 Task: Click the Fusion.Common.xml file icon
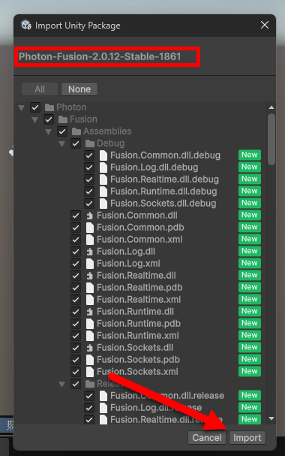click(x=90, y=240)
